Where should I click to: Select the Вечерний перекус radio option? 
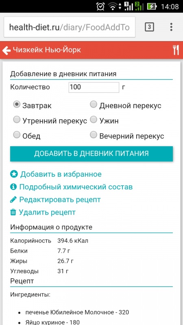[94, 135]
